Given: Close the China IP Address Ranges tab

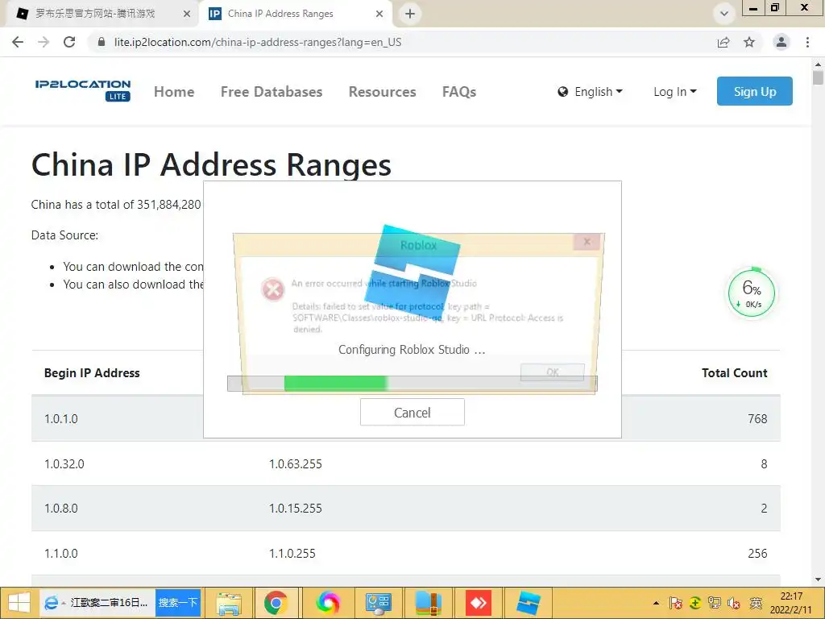Looking at the screenshot, I should [379, 14].
